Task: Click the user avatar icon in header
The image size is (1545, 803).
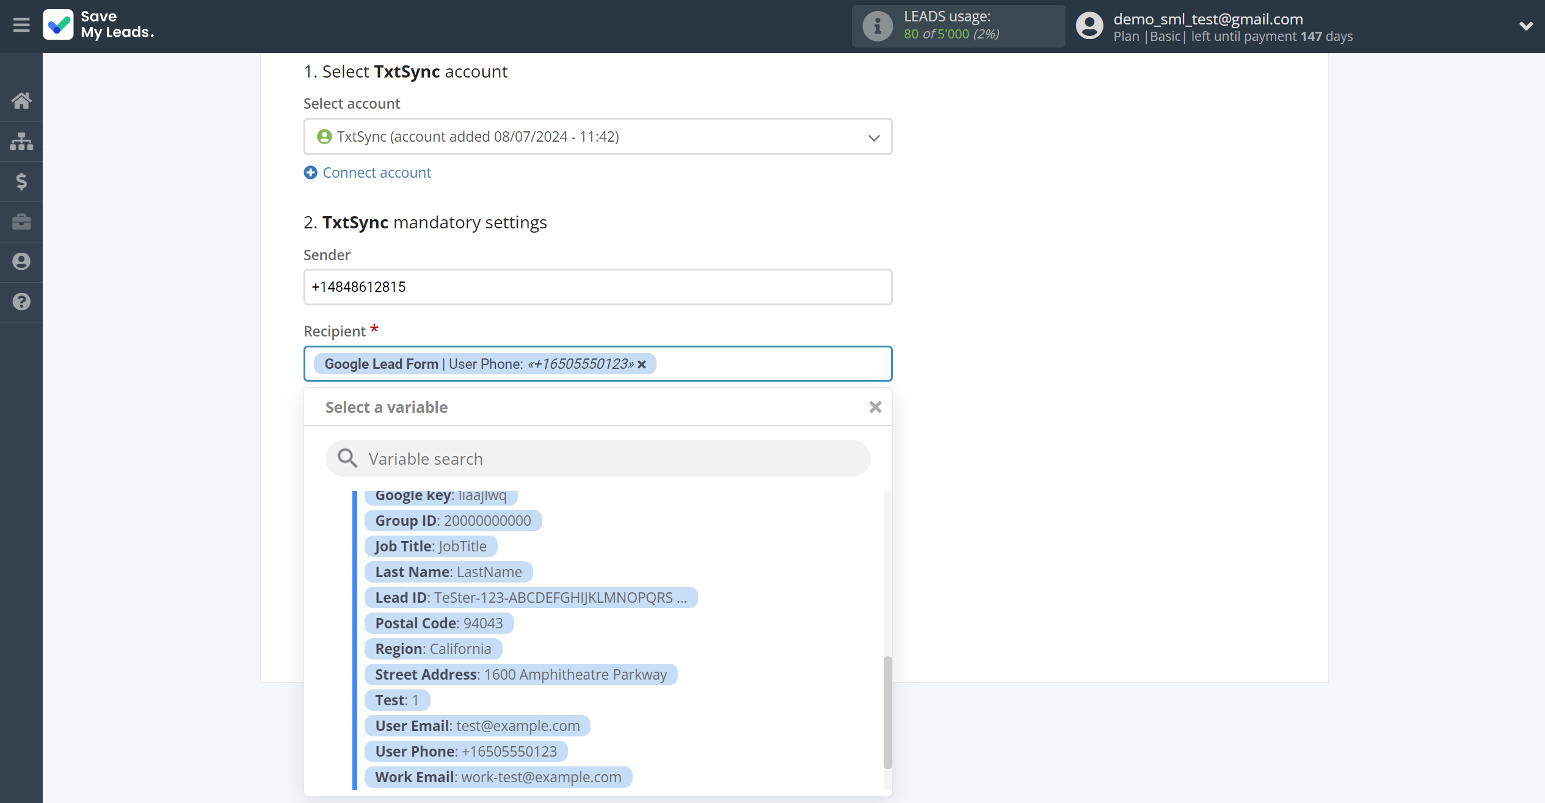Action: (x=1089, y=26)
